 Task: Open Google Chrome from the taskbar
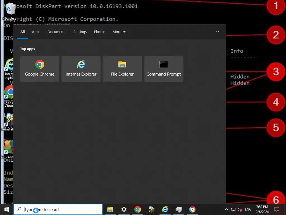pyautogui.click(x=138, y=209)
